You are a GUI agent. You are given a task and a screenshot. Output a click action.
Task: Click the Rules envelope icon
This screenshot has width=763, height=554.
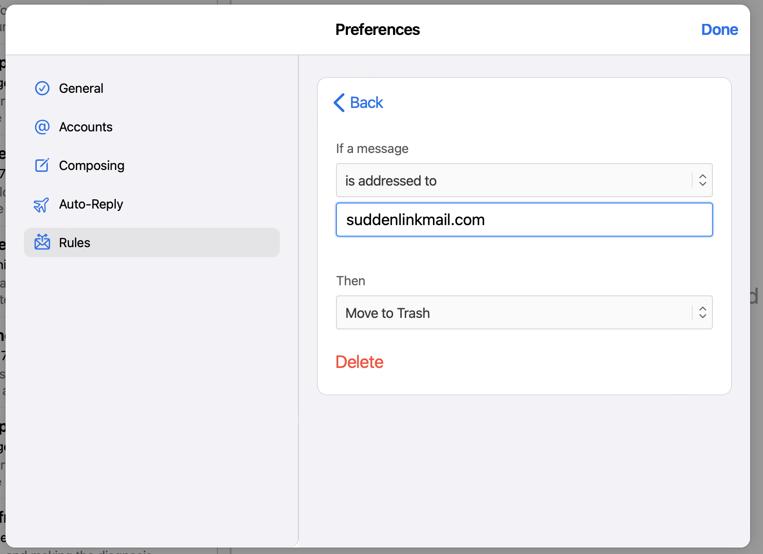pyautogui.click(x=42, y=242)
